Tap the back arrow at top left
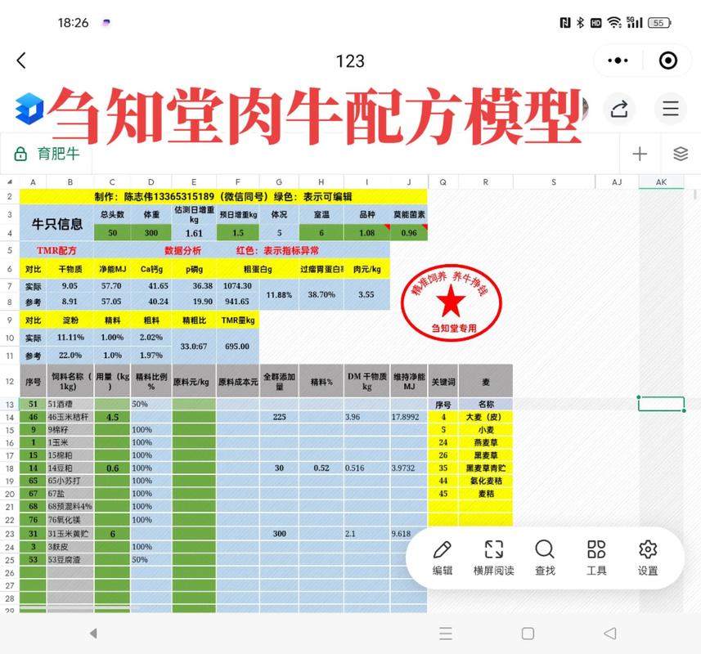Image resolution: width=701 pixels, height=654 pixels. (21, 60)
